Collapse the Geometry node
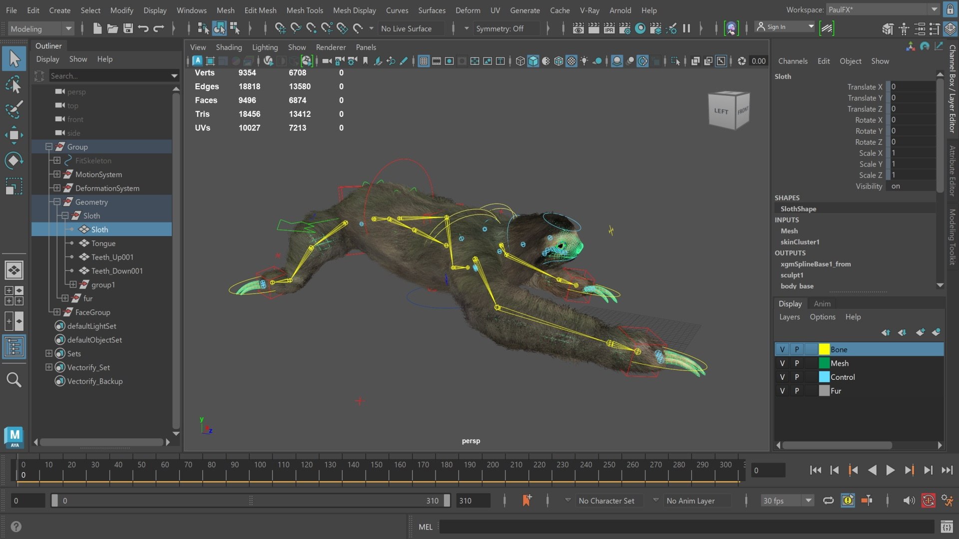 (x=57, y=202)
